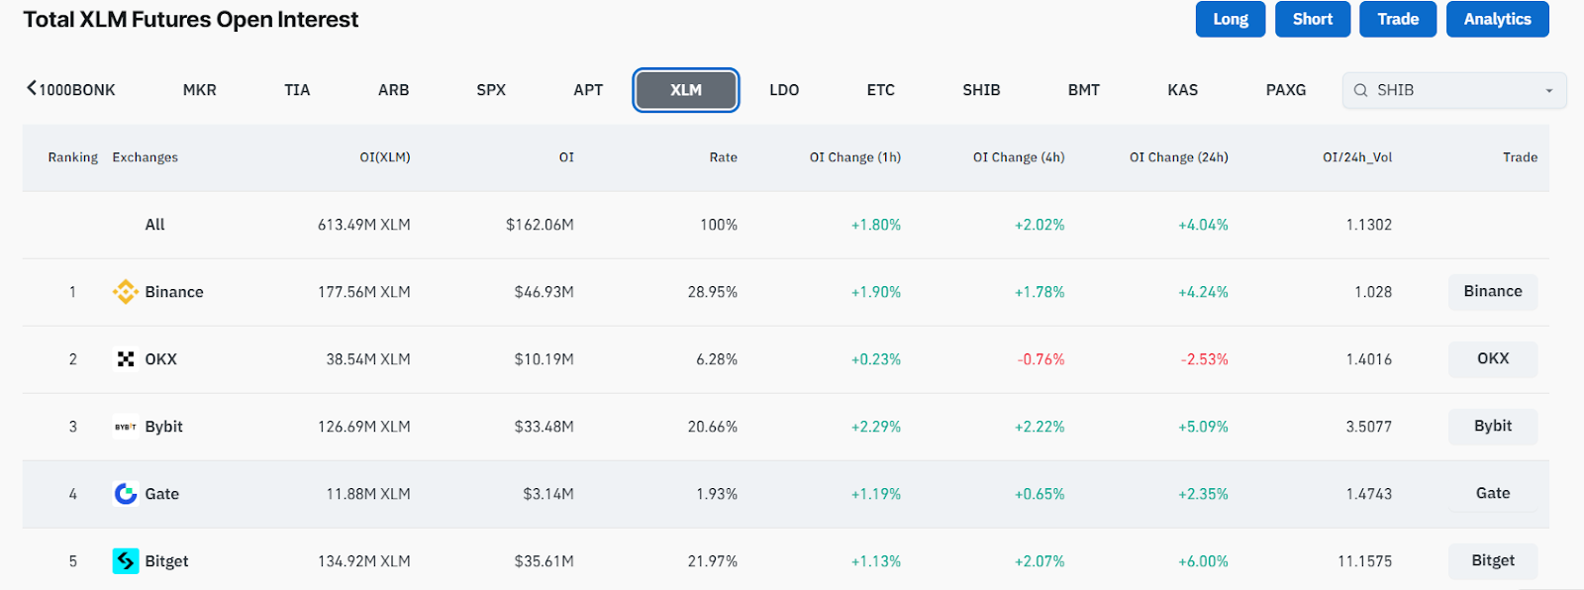The height and width of the screenshot is (590, 1584).
Task: Click the OKX exchange logo icon
Action: [125, 359]
